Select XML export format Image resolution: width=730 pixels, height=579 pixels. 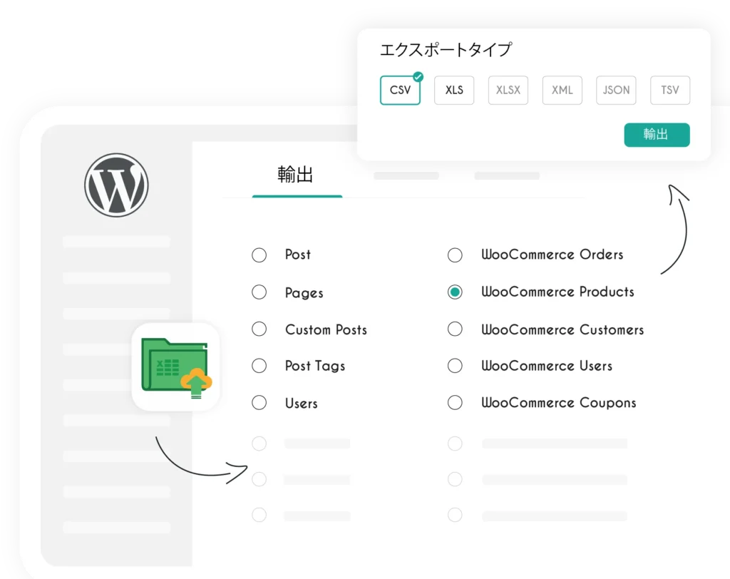coord(562,91)
